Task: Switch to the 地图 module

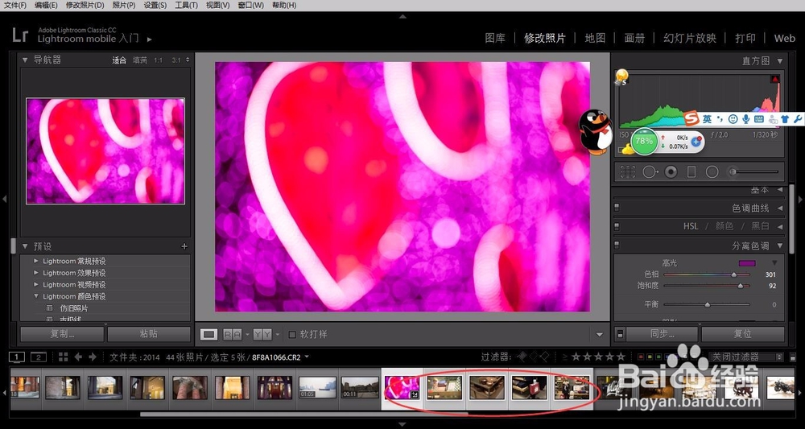Action: point(595,38)
